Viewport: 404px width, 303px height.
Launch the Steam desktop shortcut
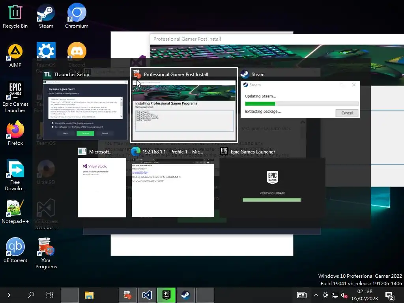click(x=46, y=17)
